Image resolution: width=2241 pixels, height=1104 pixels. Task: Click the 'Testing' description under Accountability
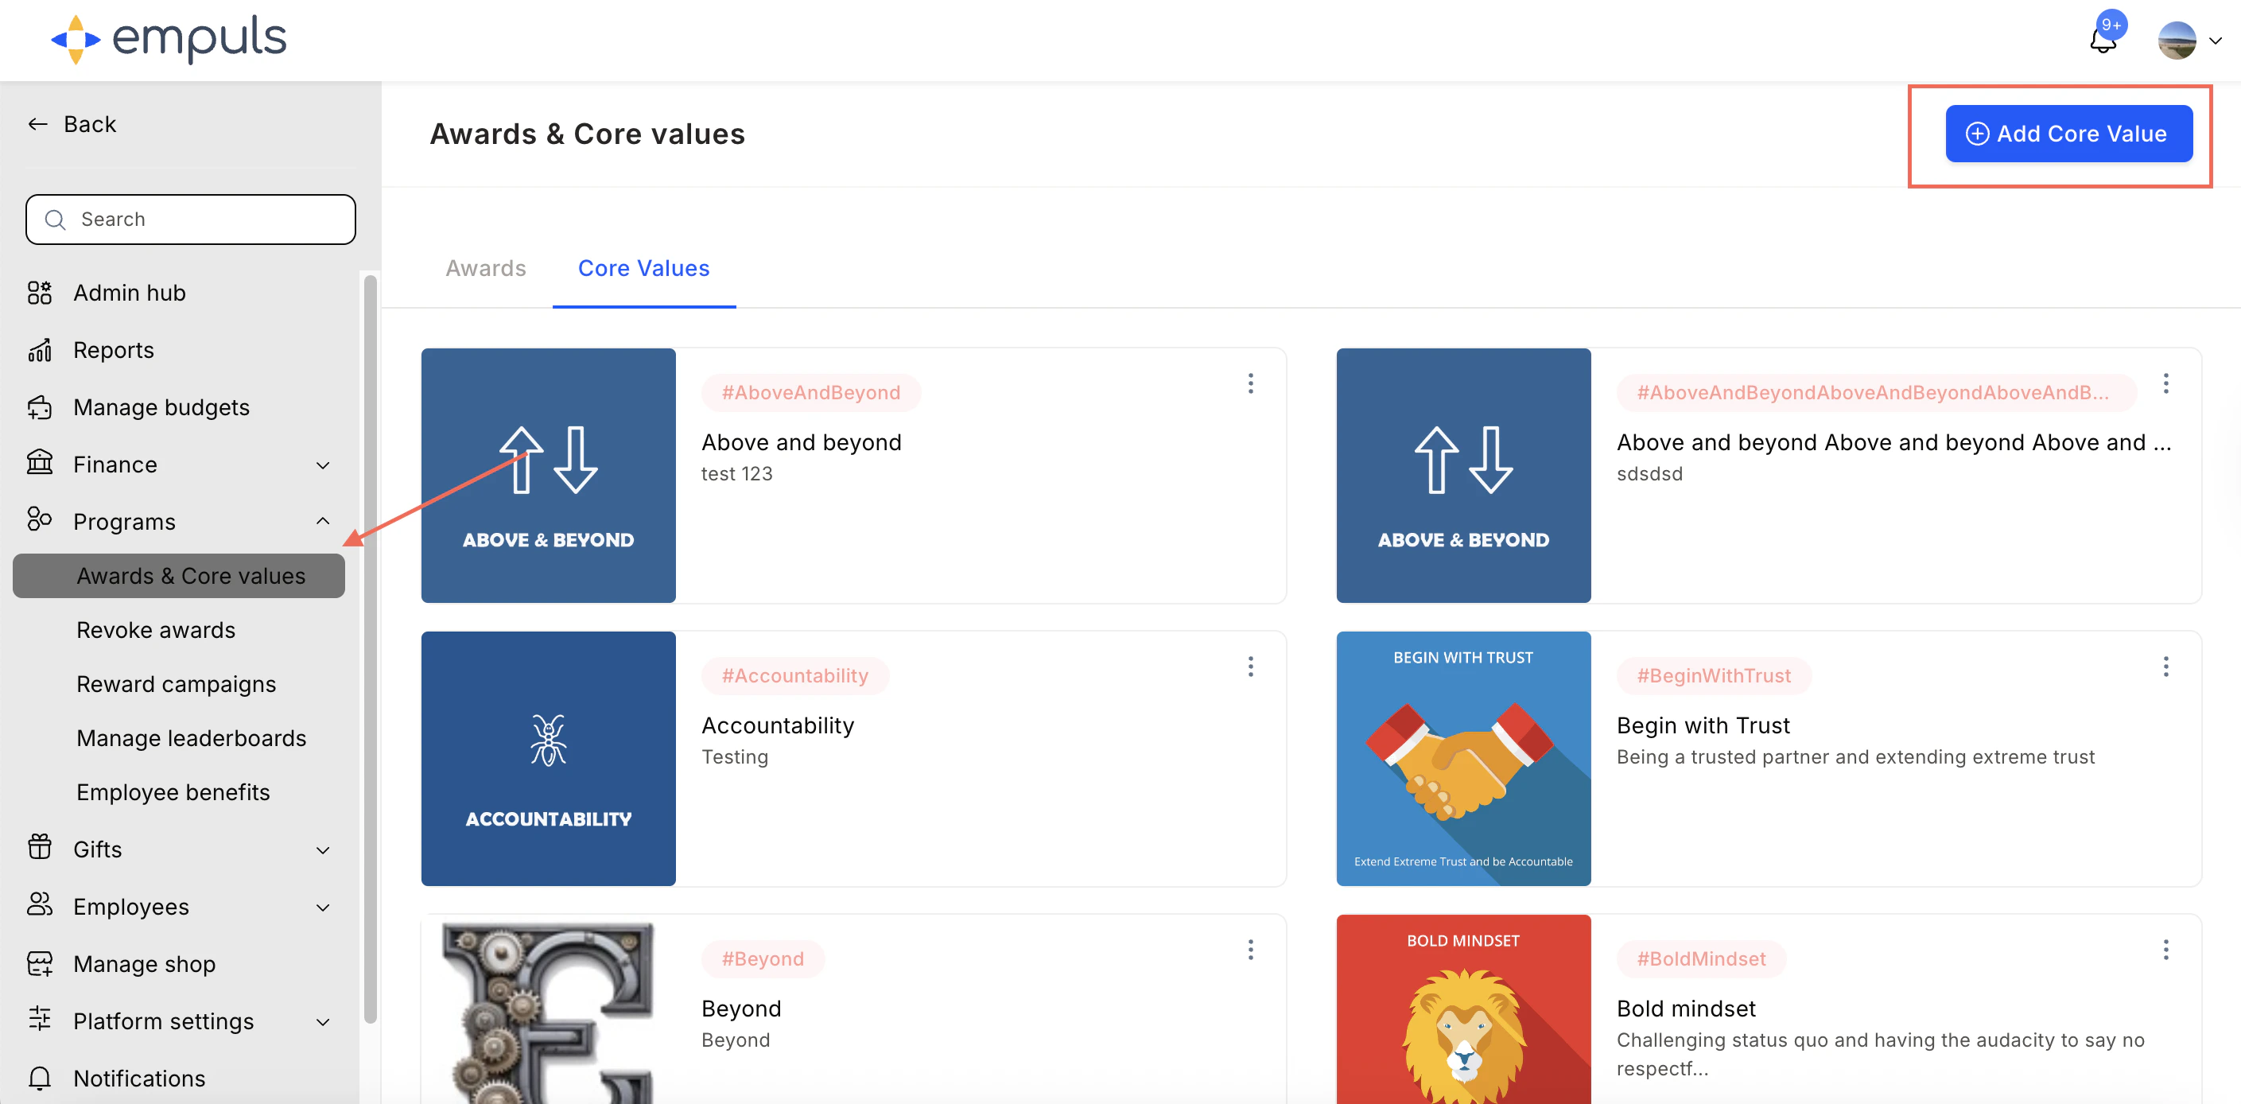(734, 757)
